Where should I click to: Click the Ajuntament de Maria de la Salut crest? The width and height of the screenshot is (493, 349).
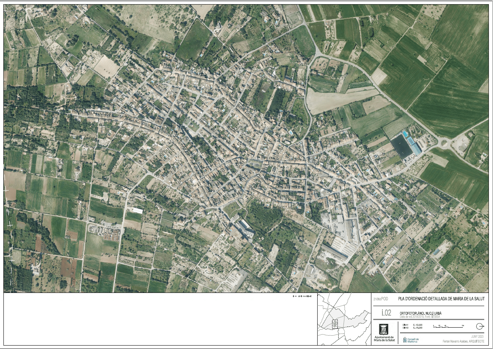coord(384,329)
